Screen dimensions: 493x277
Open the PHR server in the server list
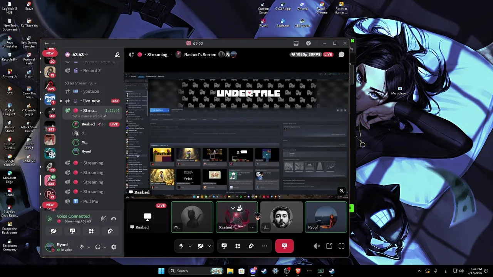point(50,100)
